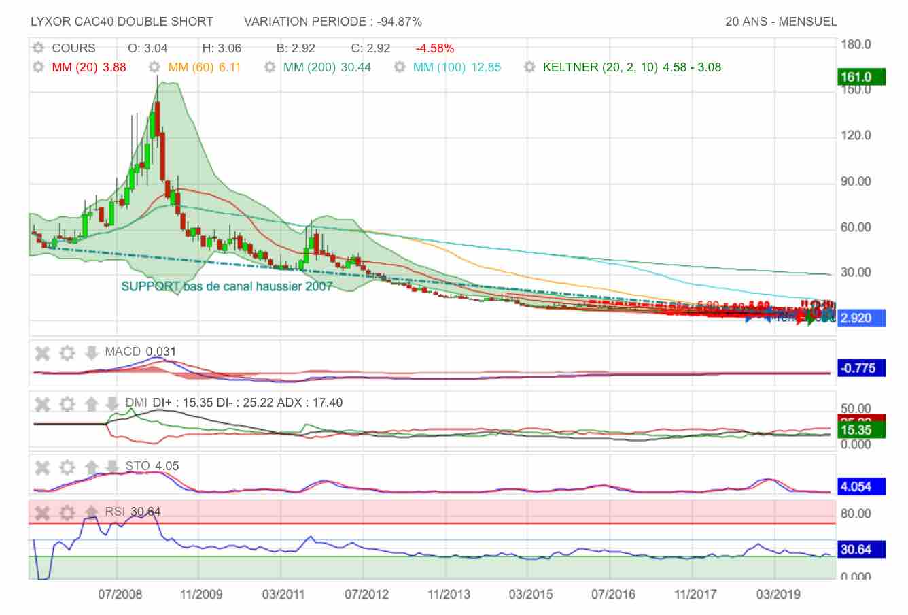Move the STO panel up with its arrow
This screenshot has height=615, width=908.
pos(91,467)
